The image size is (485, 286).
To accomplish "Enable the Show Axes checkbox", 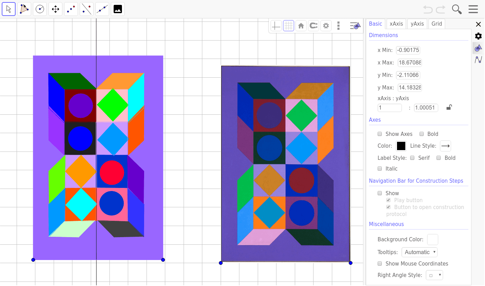I will [380, 134].
